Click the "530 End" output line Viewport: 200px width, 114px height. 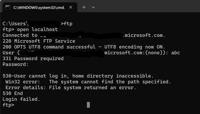[13, 93]
